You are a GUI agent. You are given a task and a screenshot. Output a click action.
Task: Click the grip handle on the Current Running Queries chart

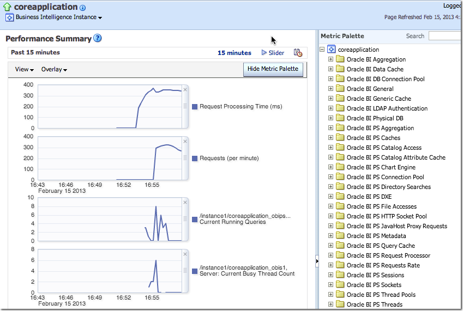[x=185, y=218]
